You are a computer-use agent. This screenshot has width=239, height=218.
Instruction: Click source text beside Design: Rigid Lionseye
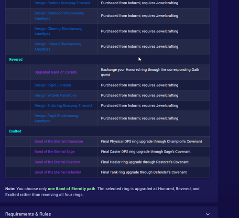[140, 85]
